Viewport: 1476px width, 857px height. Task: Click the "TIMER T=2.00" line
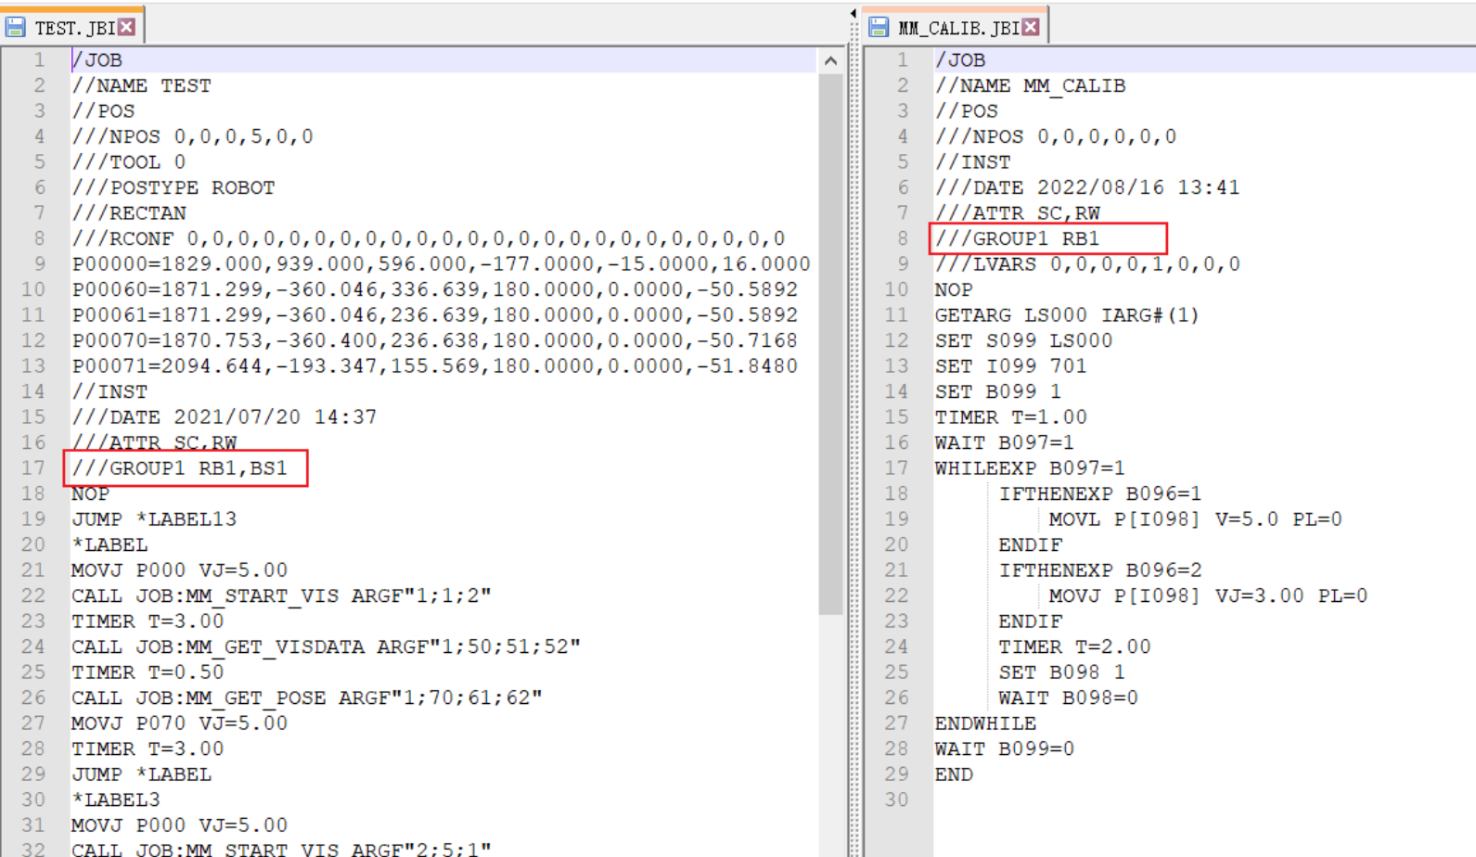1075,647
